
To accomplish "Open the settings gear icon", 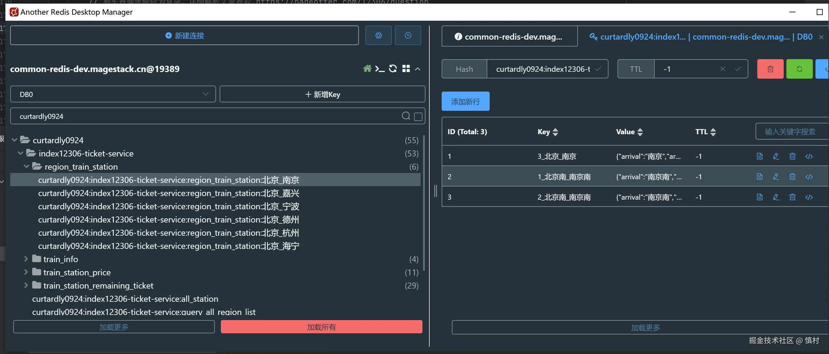I will (378, 35).
